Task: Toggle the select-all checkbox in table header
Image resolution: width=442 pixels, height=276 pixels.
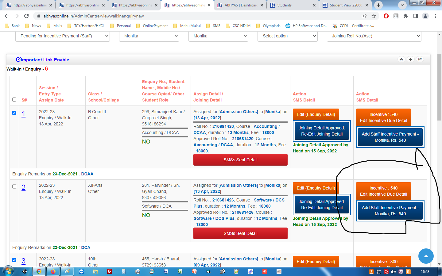Action: click(x=14, y=99)
